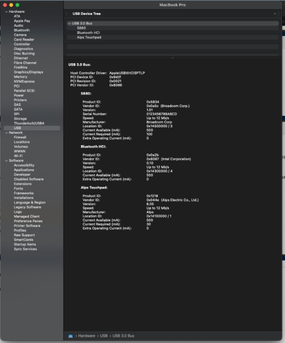Collapse the Software section in sidebar
Viewport: 285px width, 343px height.
(x=6, y=161)
